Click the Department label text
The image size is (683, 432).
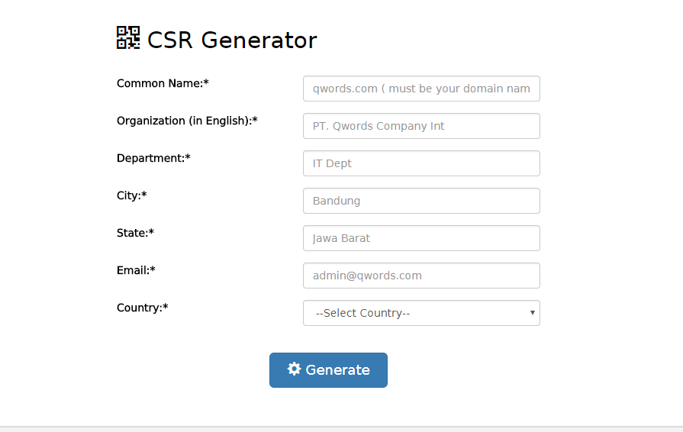[x=153, y=158]
